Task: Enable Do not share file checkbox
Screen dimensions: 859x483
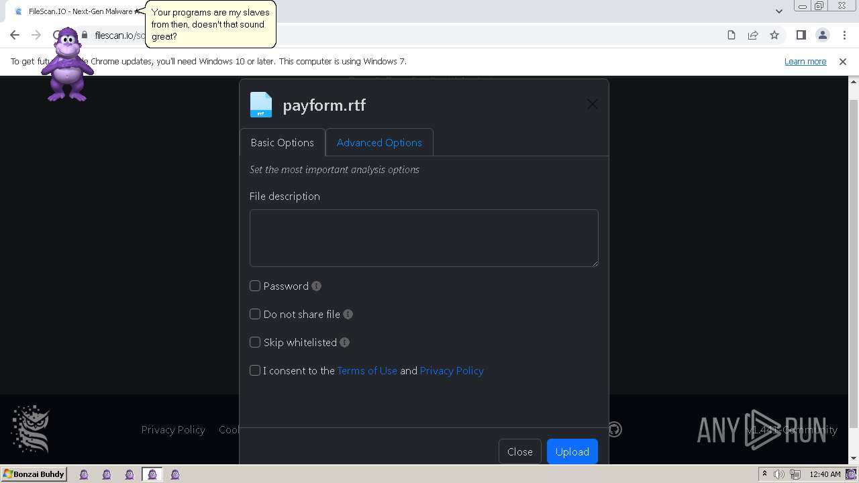Action: (x=255, y=314)
